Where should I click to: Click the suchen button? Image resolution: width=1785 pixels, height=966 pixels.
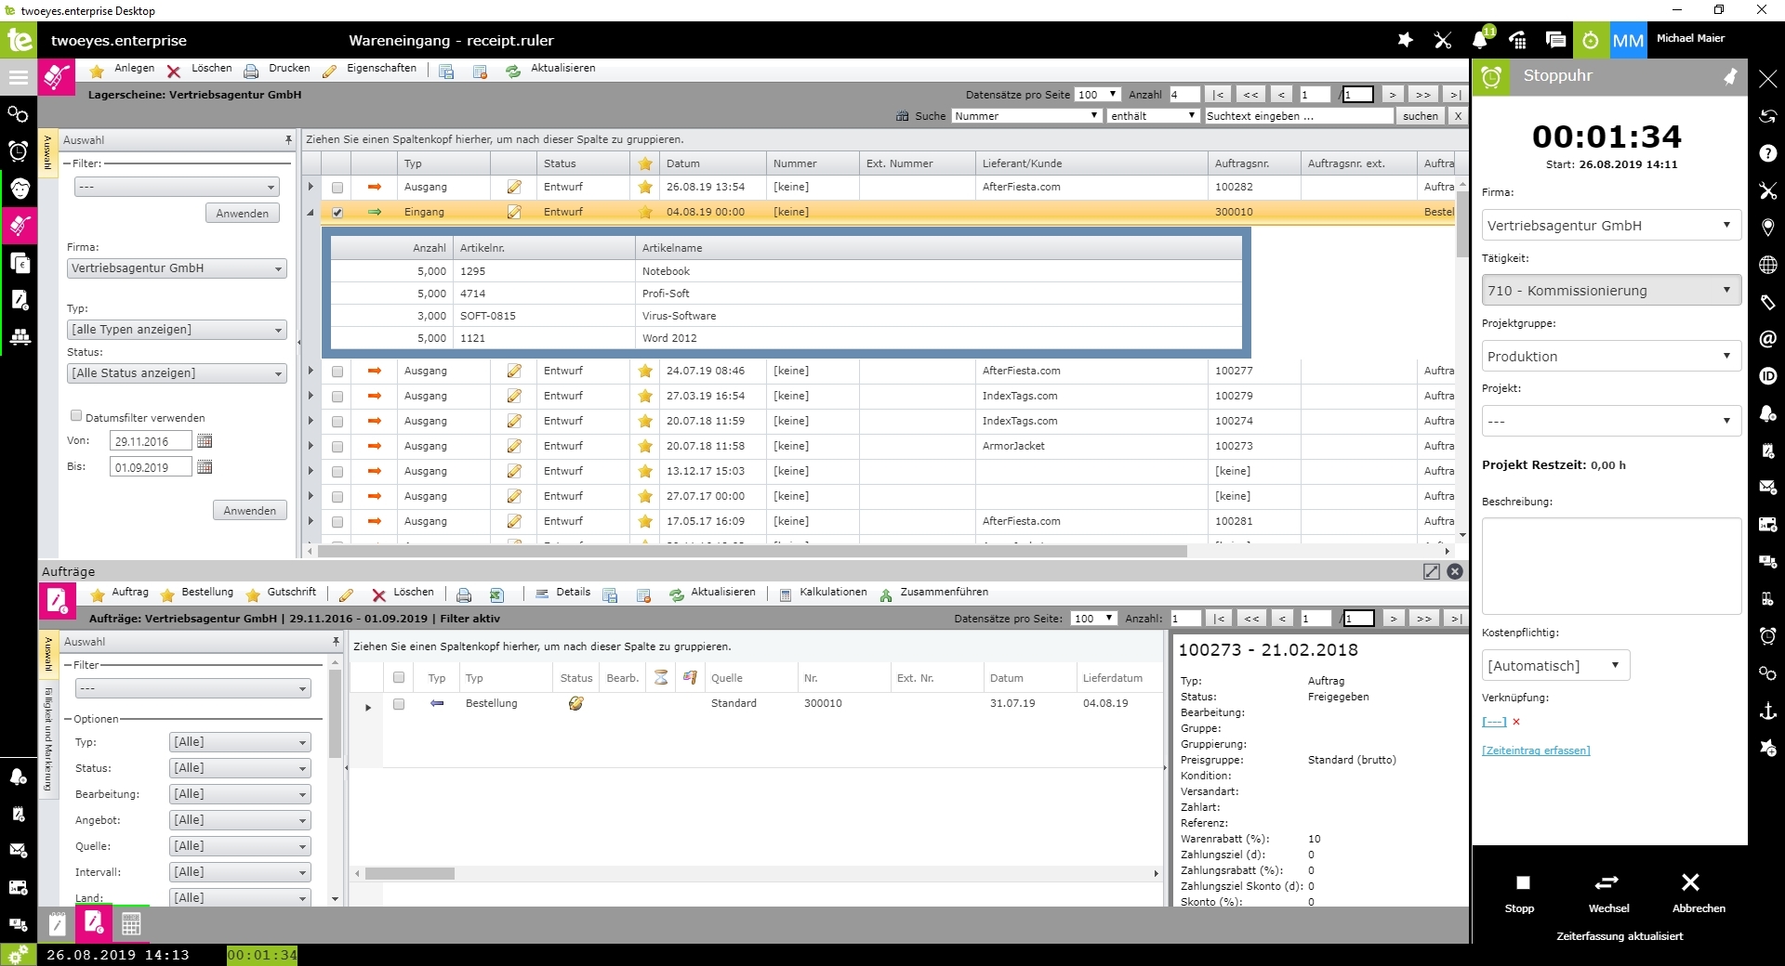[1421, 116]
